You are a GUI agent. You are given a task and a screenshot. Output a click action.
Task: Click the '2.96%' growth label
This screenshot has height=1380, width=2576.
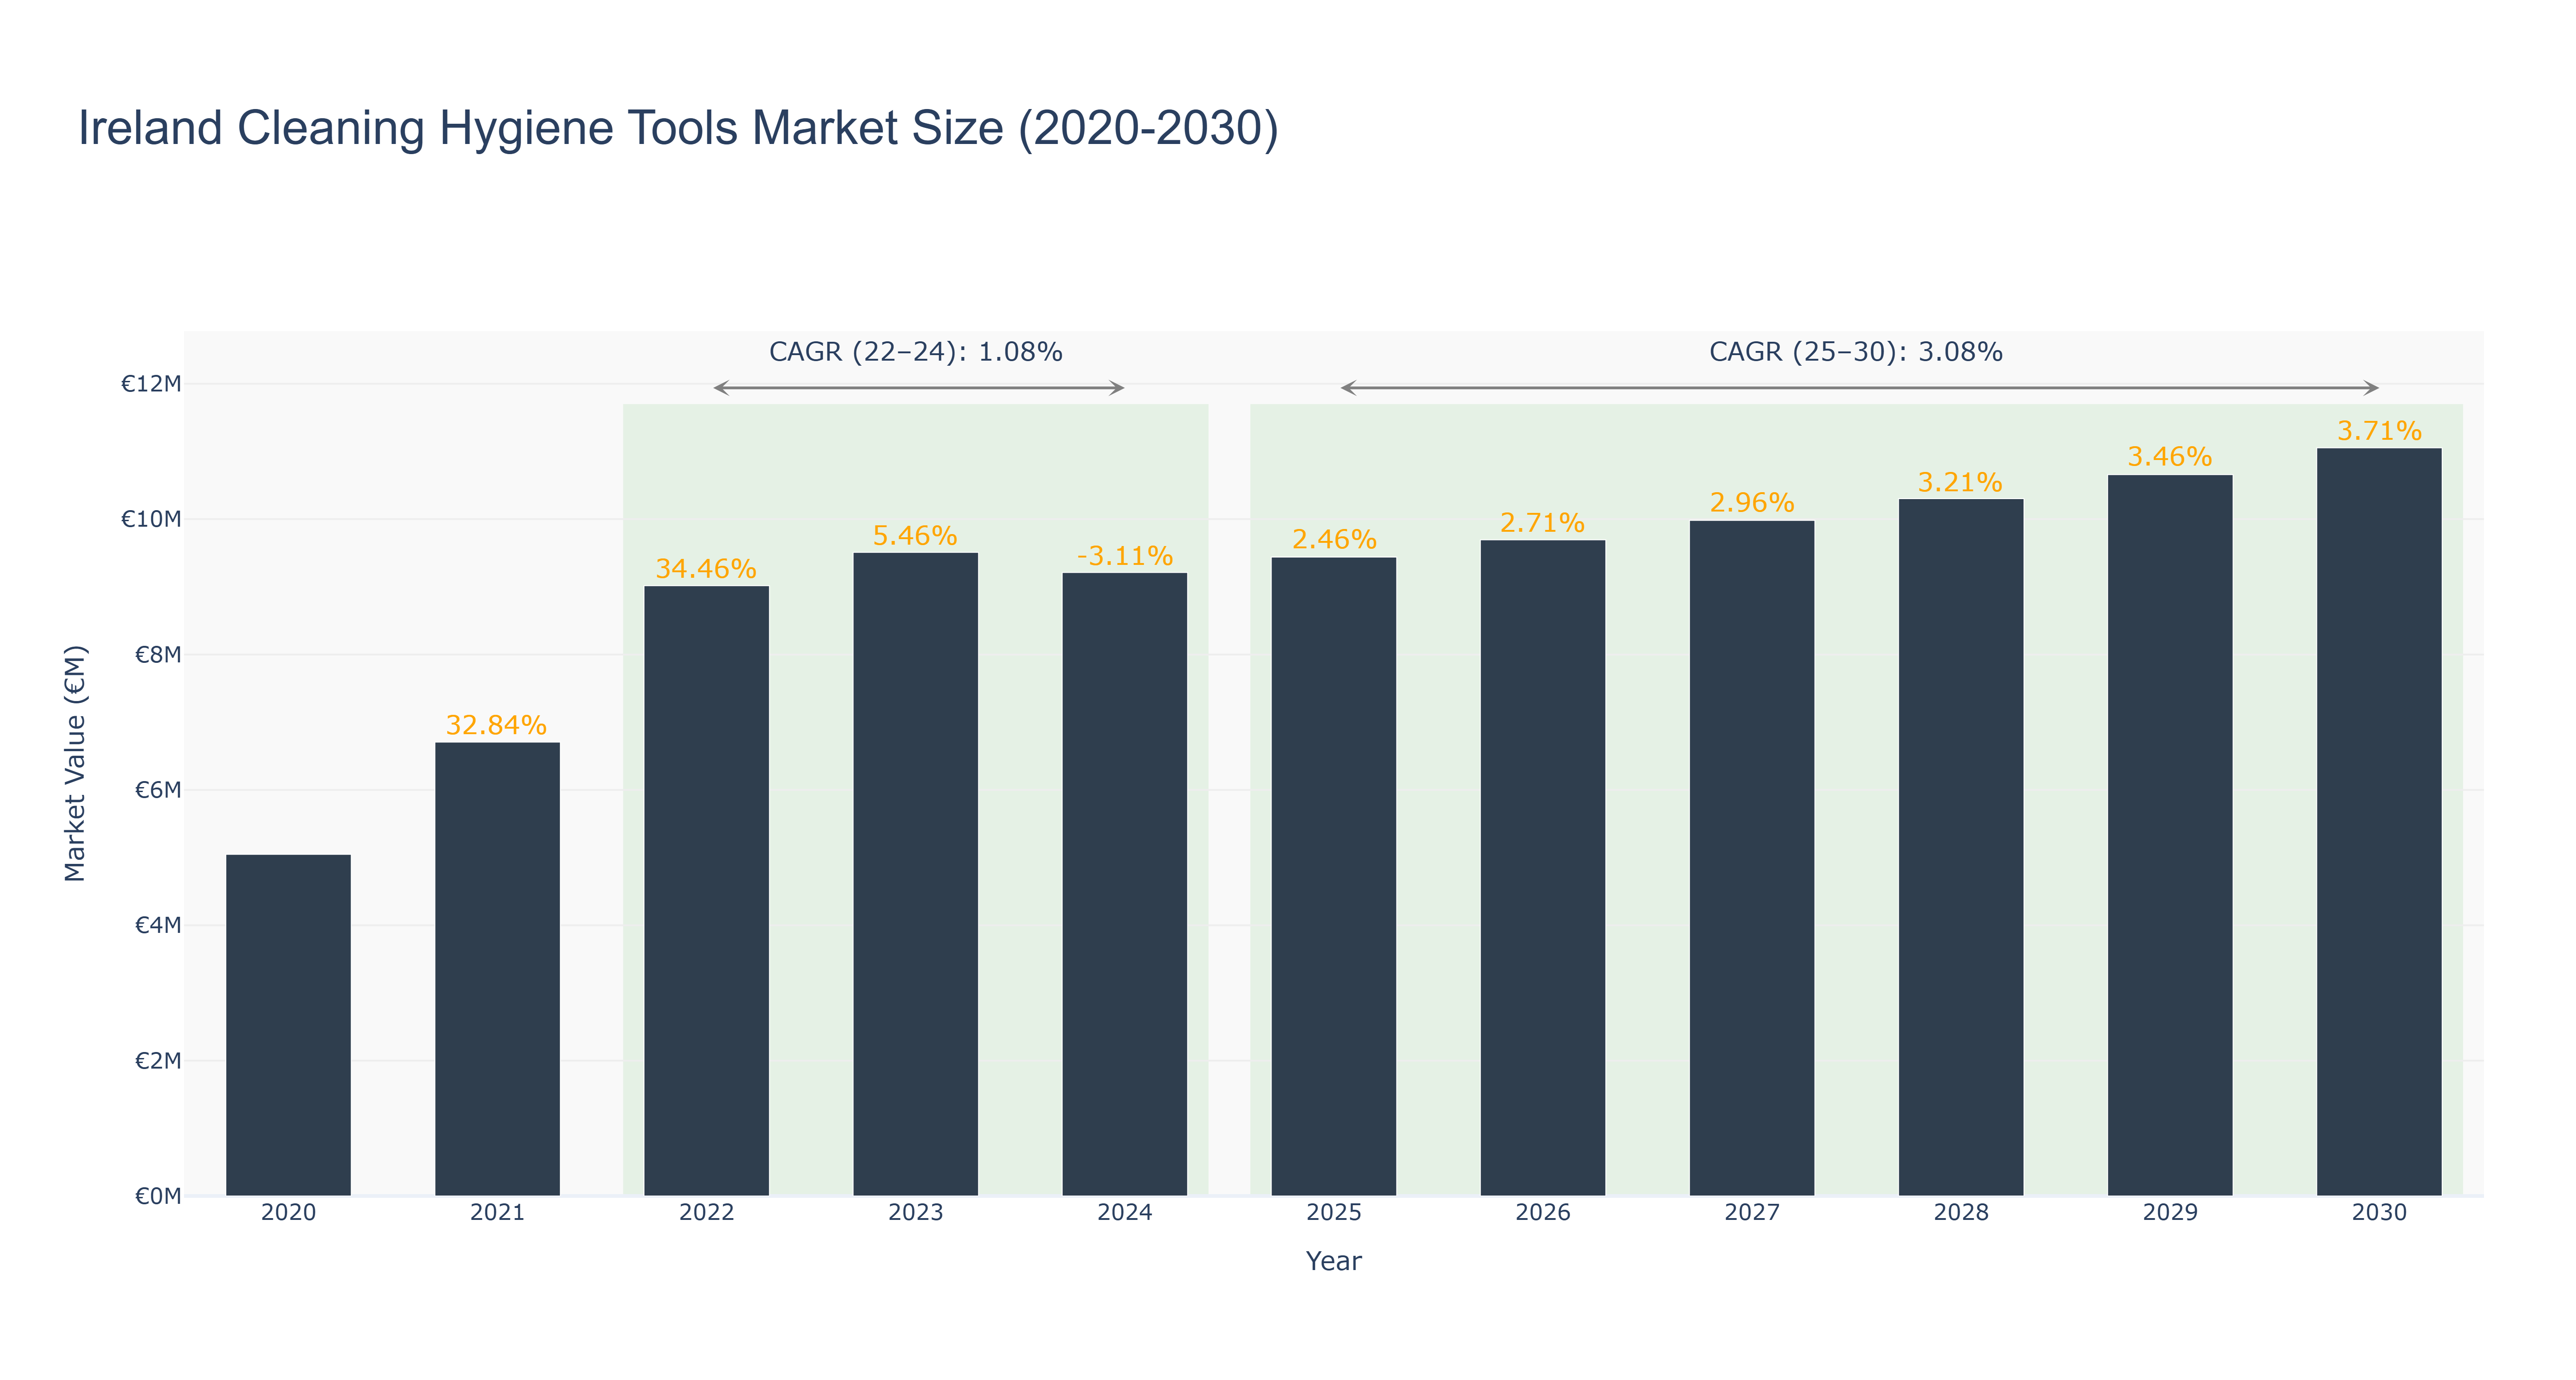click(1752, 503)
